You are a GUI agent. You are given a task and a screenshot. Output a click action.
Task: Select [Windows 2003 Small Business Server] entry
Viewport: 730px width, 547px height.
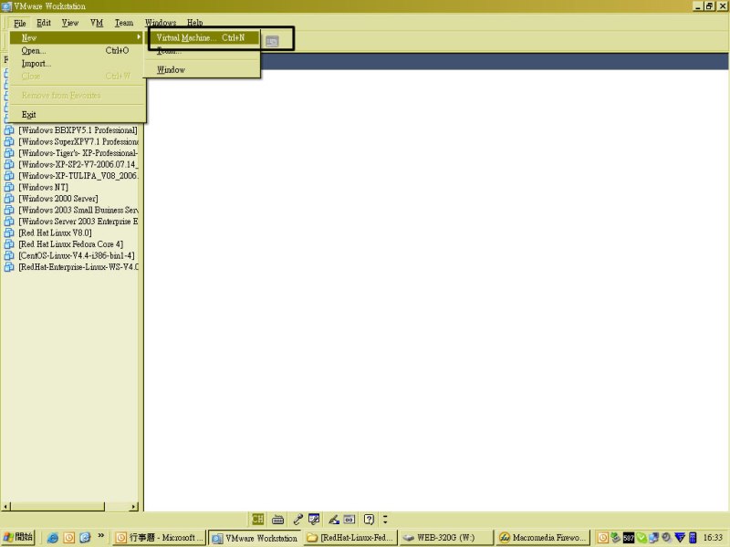78,210
